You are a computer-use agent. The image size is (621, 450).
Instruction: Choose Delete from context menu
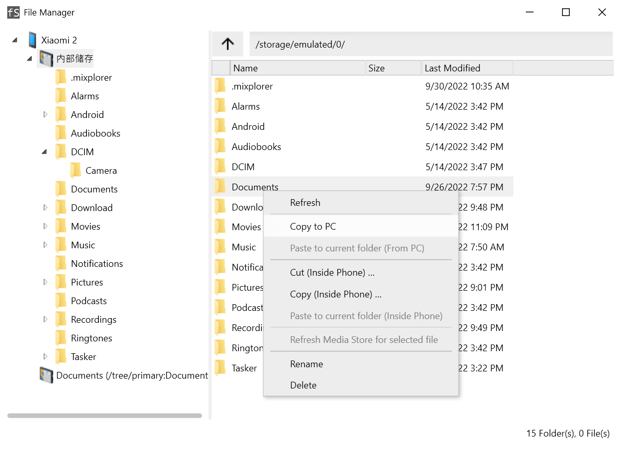[361, 385]
